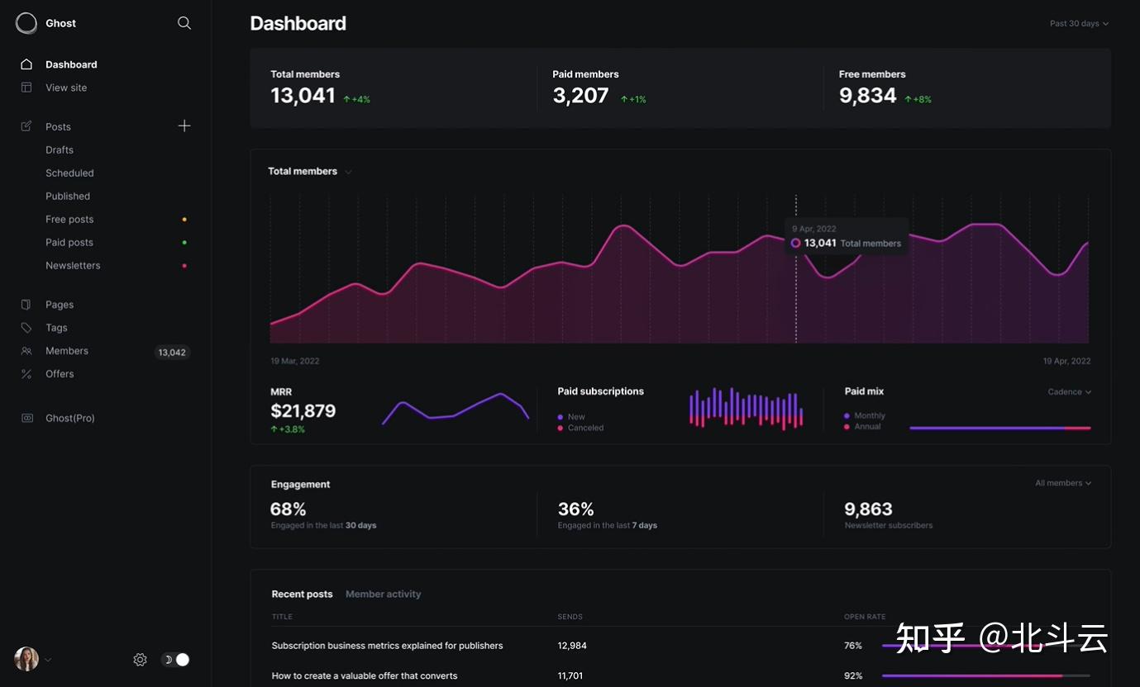Click the Offers percent icon

tap(26, 374)
